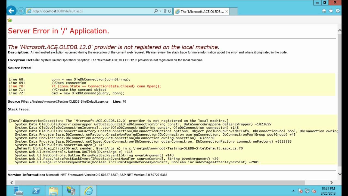
Task: Close the 'Microsoft.ACE.OLEDB...' tab
Action: pos(226,11)
